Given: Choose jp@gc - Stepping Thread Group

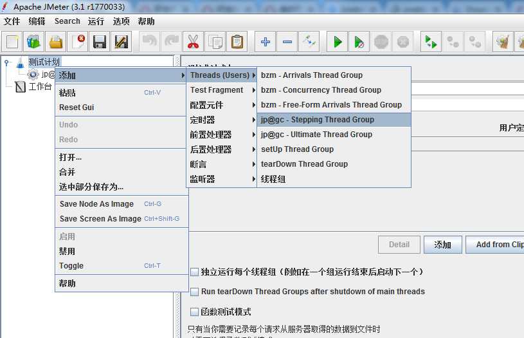Looking at the screenshot, I should click(x=334, y=120).
